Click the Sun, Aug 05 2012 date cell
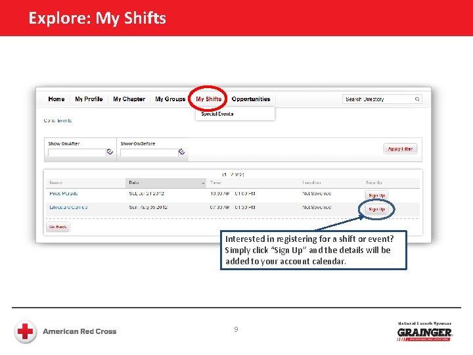The width and height of the screenshot is (473, 355). tap(148, 207)
